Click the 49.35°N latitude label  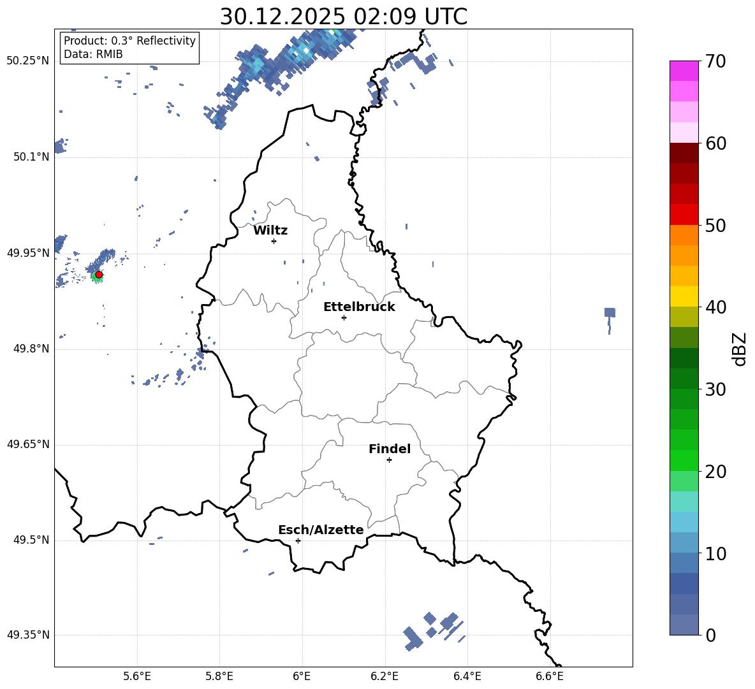[x=28, y=635]
